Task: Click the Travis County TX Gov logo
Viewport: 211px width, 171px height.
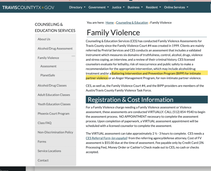Action: [28, 7]
